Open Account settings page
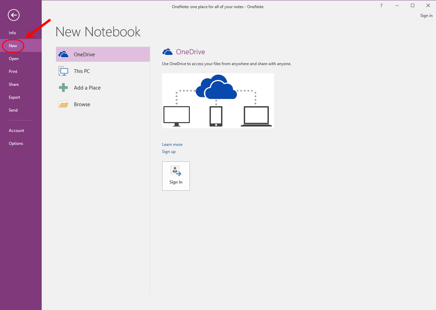The height and width of the screenshot is (310, 436). 21,131
